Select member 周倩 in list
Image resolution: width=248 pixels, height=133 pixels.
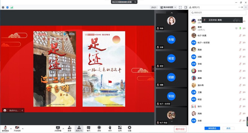[218, 113]
